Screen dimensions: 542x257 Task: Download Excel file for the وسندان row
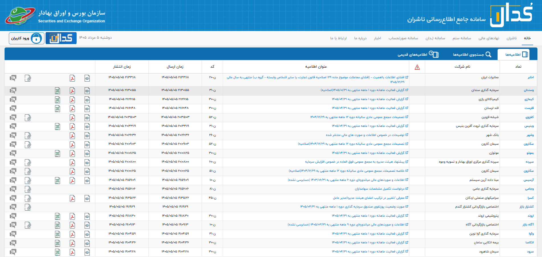[58, 91]
